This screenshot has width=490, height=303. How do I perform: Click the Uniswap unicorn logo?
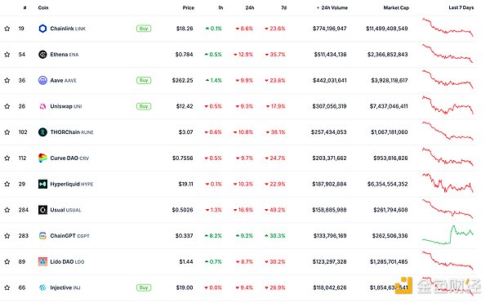(42, 106)
